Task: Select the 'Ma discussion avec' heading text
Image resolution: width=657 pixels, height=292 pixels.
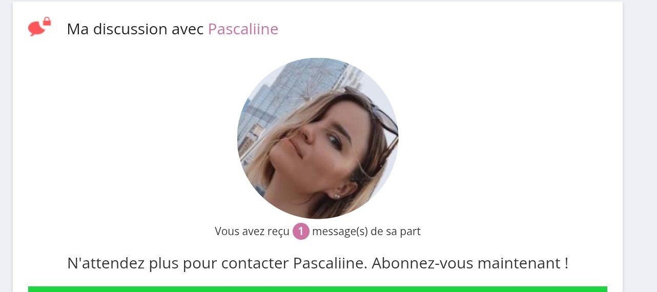Action: (135, 29)
